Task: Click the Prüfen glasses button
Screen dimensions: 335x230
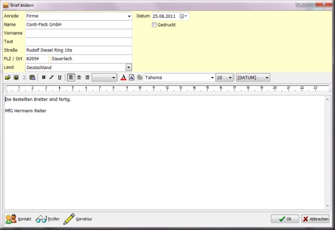Action: tap(47, 219)
